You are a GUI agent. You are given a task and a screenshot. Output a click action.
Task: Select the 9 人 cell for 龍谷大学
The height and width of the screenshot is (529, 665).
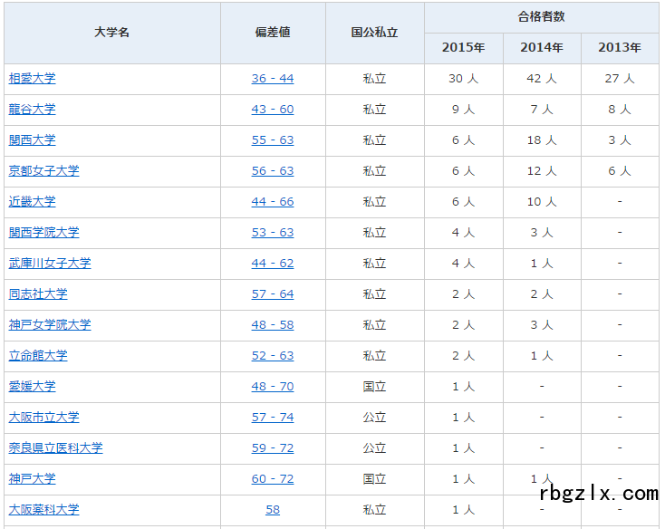(464, 110)
